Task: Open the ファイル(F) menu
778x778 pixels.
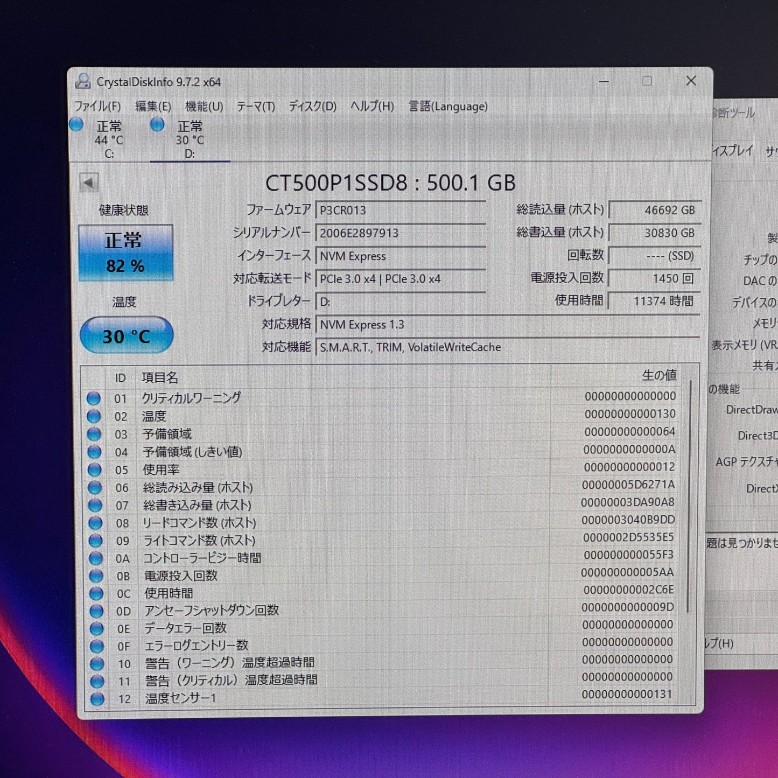Action: pos(97,106)
